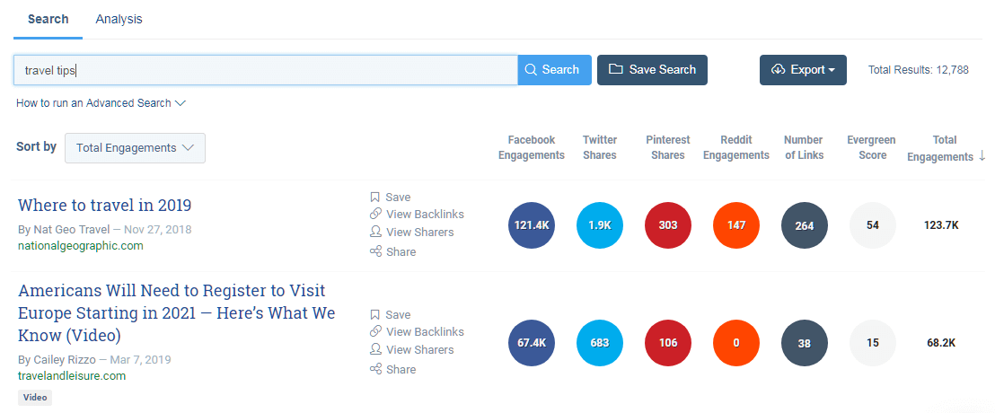Switch to the Analysis tab
The height and width of the screenshot is (413, 995).
119,19
